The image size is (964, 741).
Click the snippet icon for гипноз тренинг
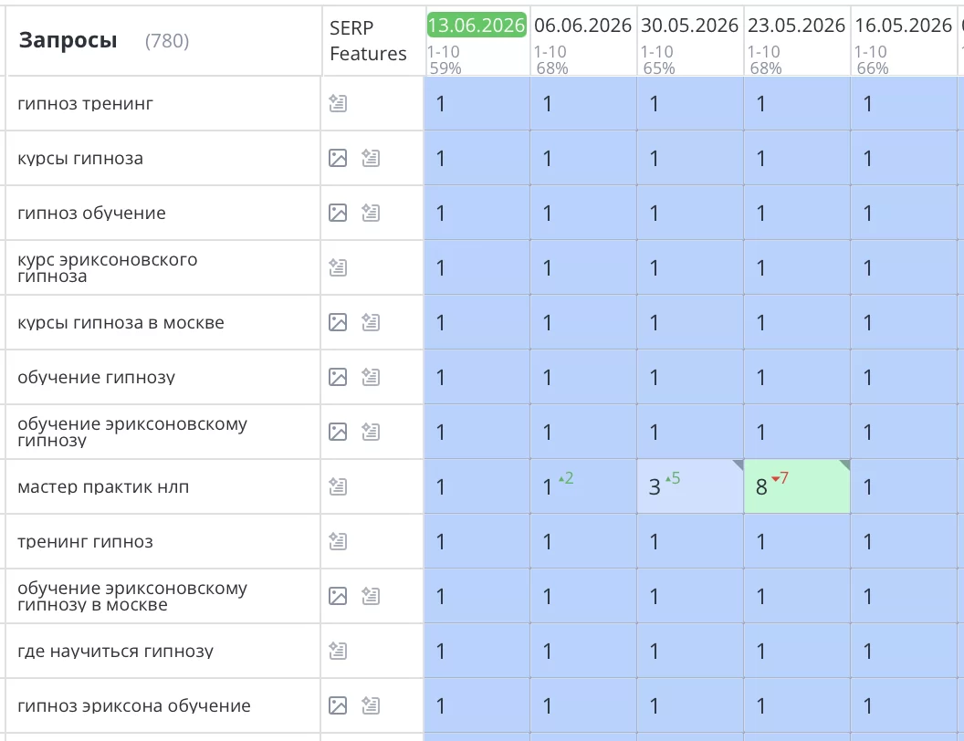338,103
